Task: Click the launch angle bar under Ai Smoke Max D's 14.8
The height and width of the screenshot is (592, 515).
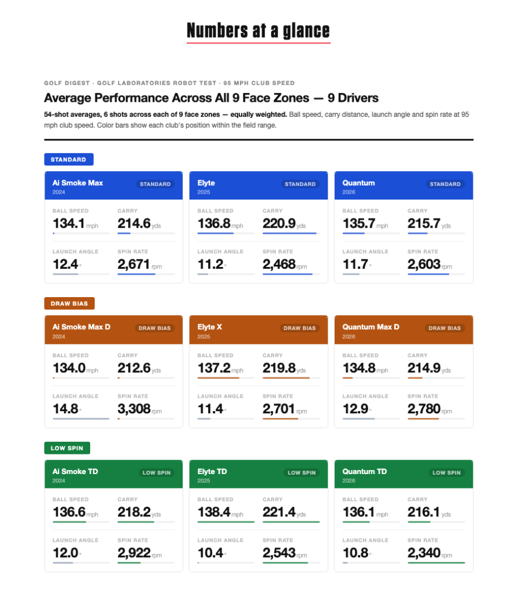Action: pos(81,419)
